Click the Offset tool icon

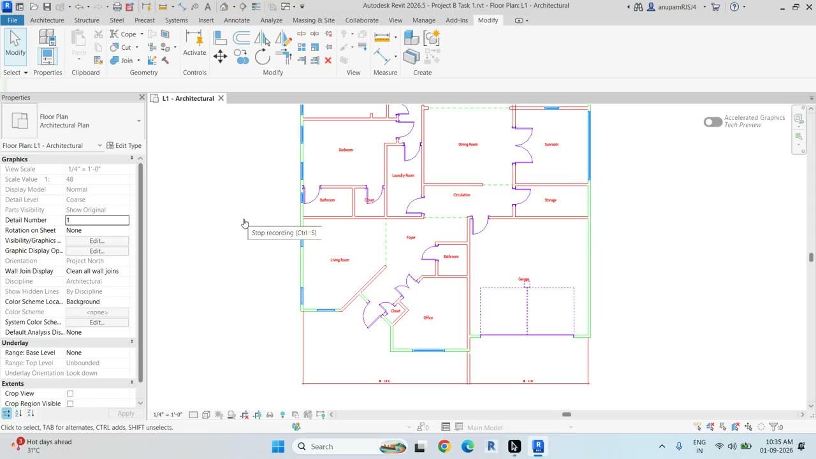(241, 38)
